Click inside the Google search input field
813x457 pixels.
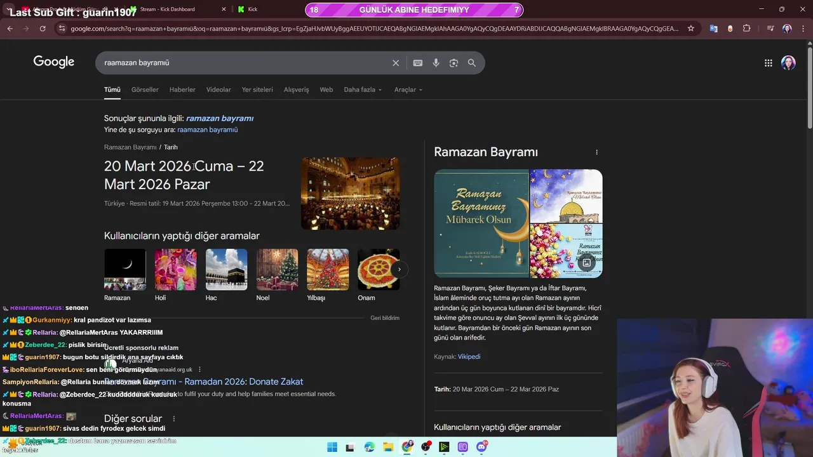click(x=245, y=63)
